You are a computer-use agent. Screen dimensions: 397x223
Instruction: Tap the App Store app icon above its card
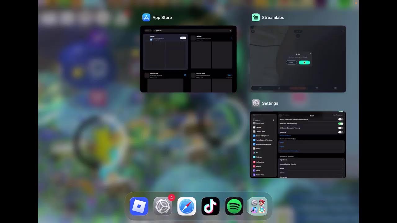click(x=146, y=17)
